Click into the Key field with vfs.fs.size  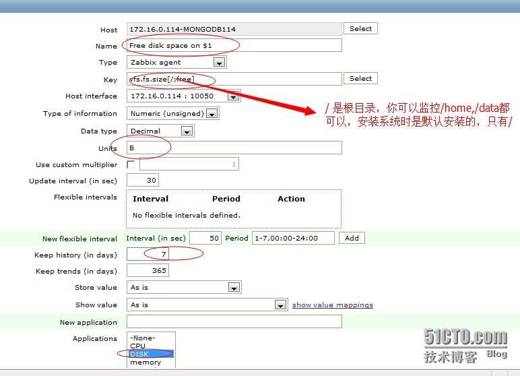[234, 79]
